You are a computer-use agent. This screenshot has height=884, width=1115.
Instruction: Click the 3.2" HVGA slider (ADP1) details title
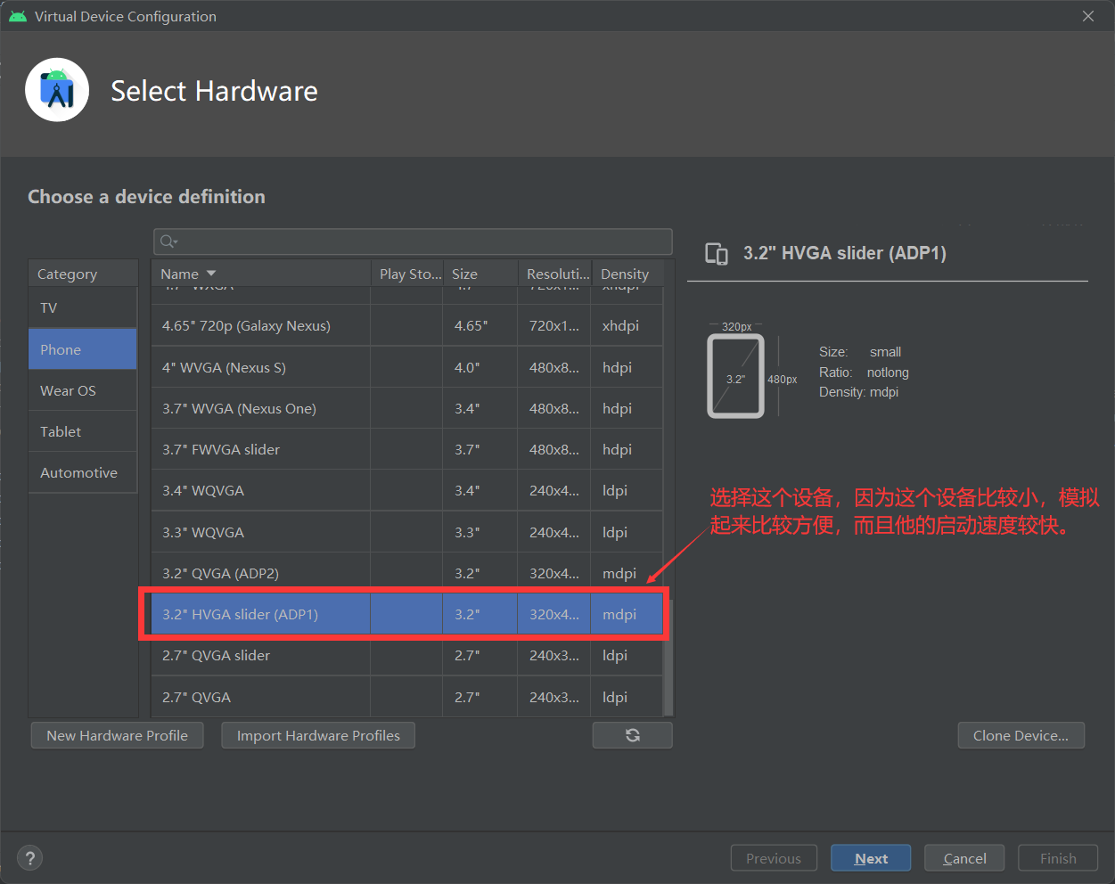(845, 253)
